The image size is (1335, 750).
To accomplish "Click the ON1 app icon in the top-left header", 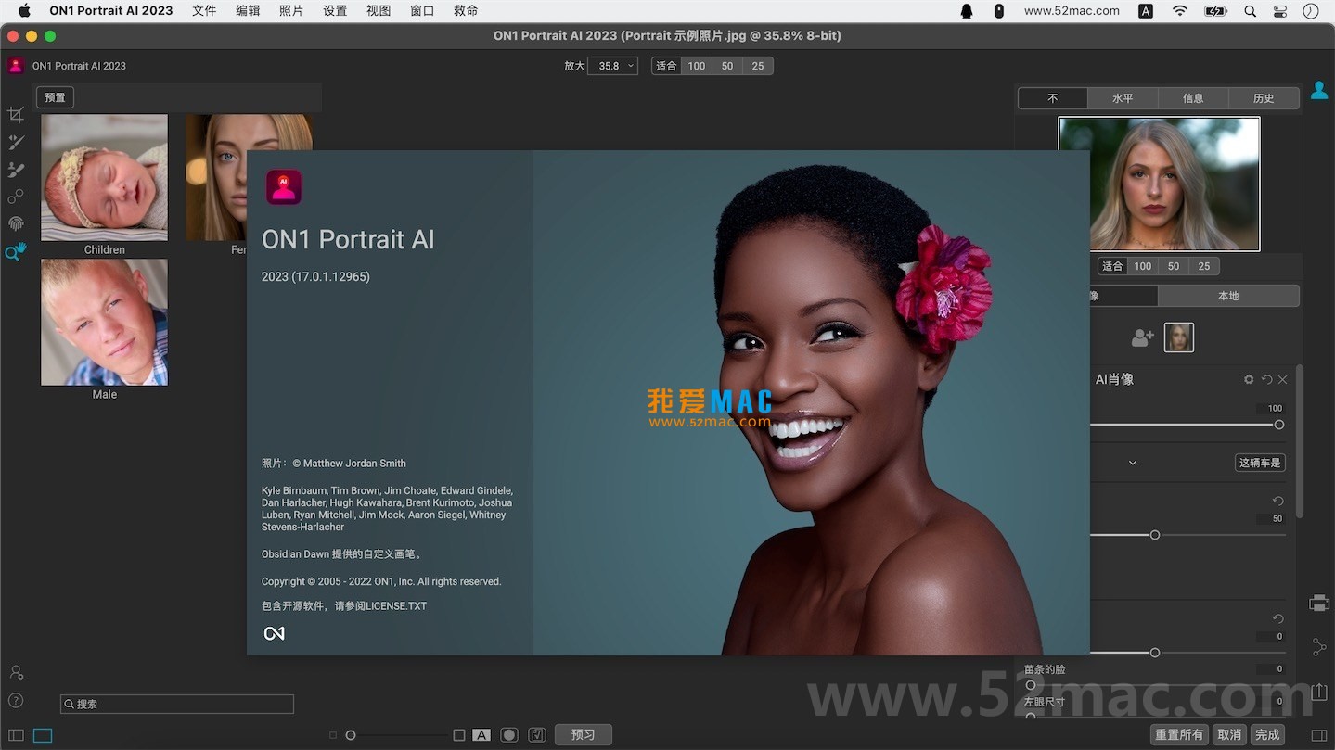I will 16,66.
